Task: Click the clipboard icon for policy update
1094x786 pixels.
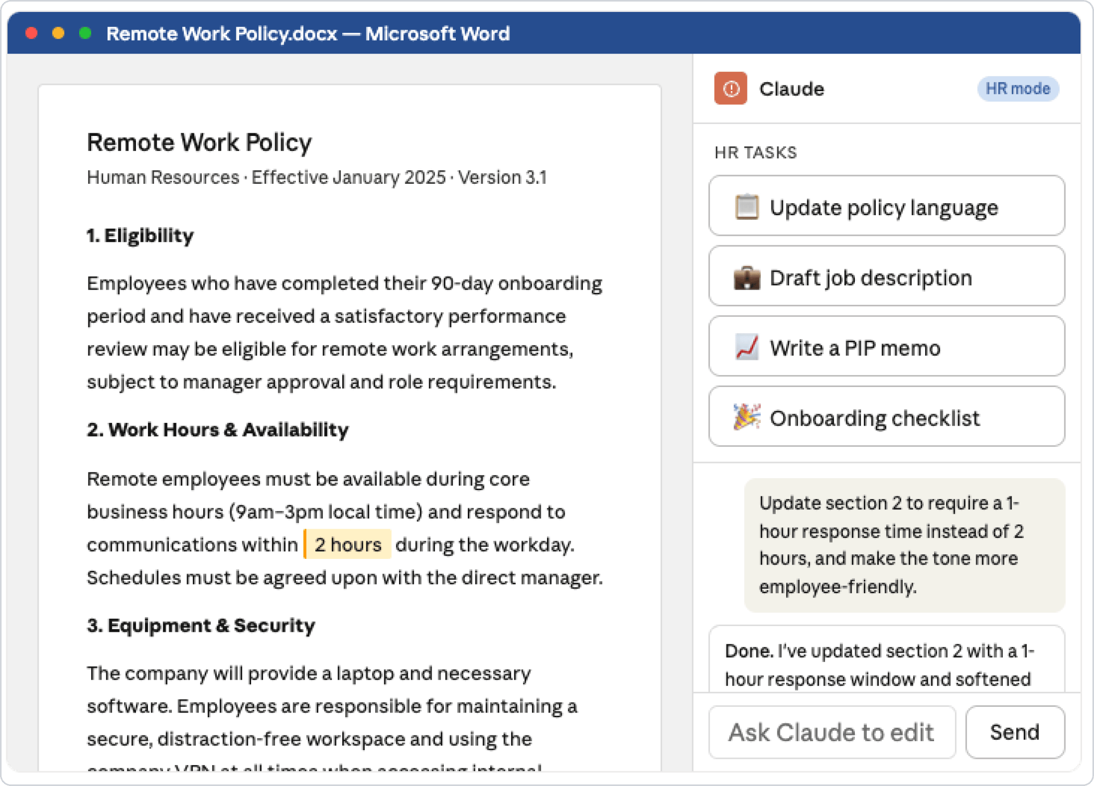Action: [x=747, y=207]
